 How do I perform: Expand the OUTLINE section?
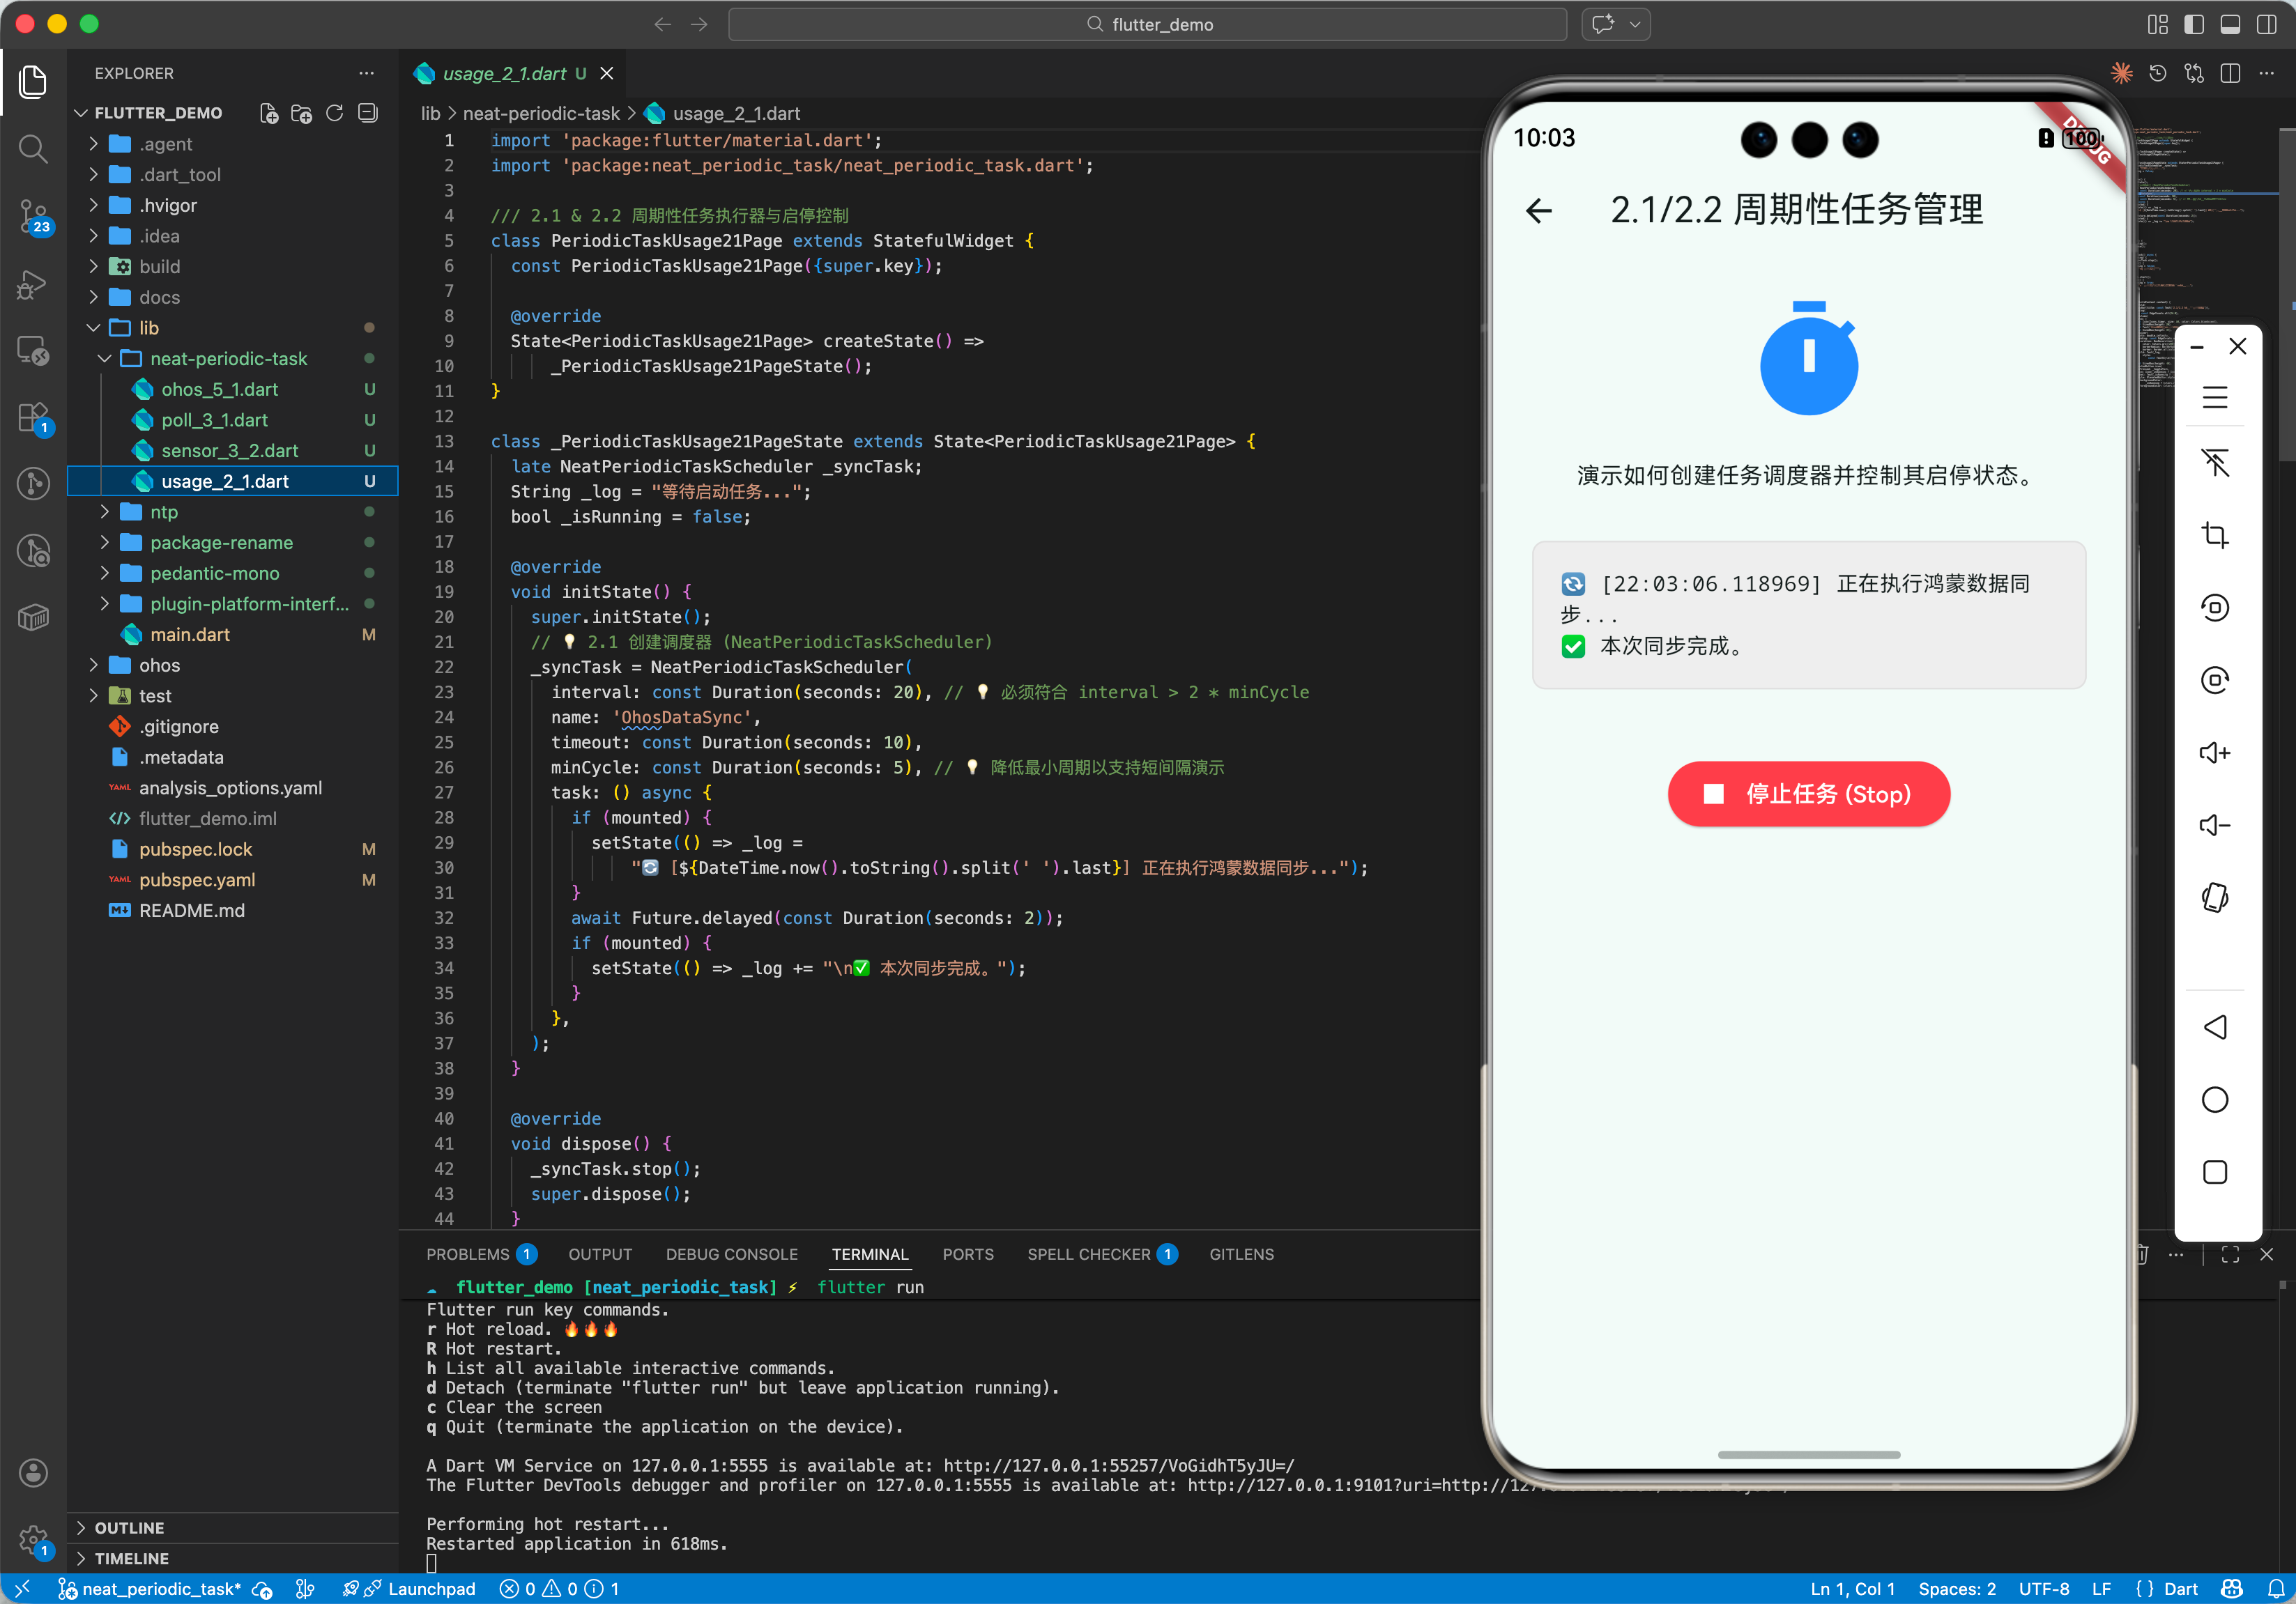pyautogui.click(x=129, y=1527)
